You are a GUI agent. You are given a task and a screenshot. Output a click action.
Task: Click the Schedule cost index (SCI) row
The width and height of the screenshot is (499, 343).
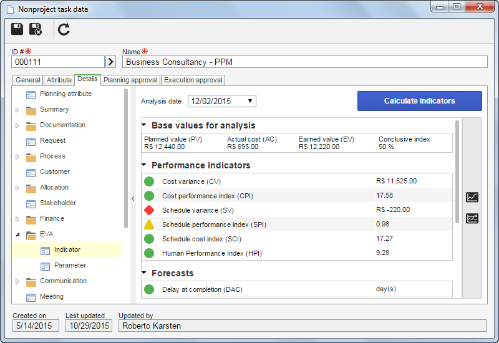pos(297,239)
